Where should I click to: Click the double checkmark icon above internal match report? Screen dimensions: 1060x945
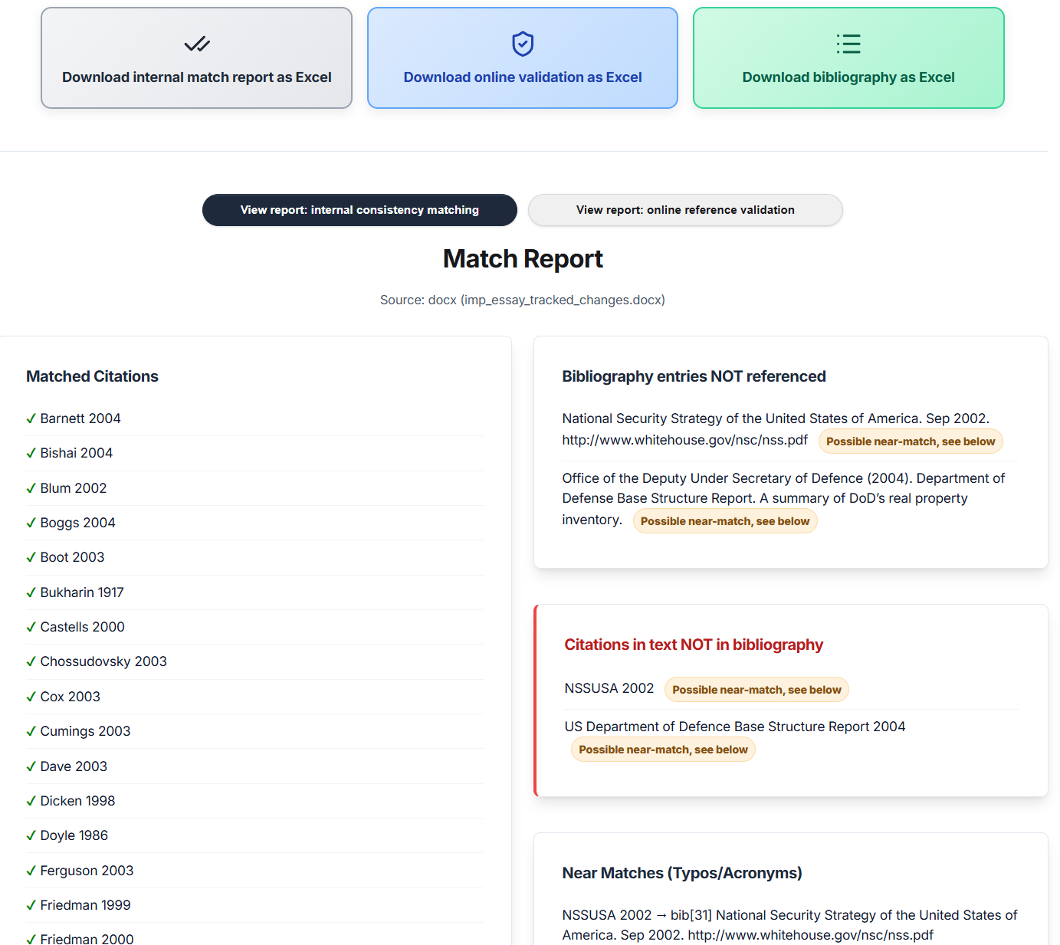(196, 44)
